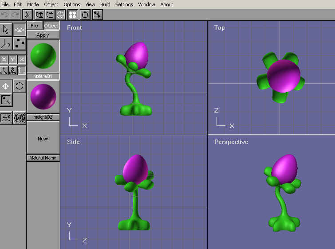The image size is (335, 249).
Task: Click the Top viewport title
Action: [220, 28]
